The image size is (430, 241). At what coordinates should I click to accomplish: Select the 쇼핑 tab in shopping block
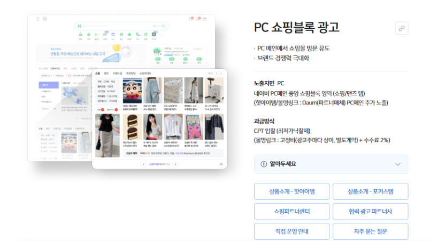pos(97,73)
